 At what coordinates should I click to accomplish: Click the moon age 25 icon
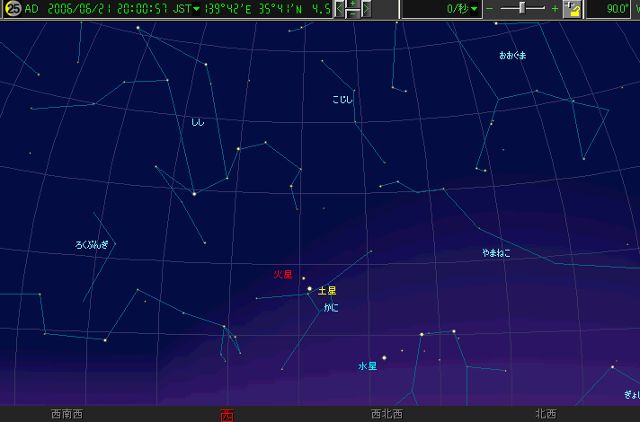(x=13, y=10)
